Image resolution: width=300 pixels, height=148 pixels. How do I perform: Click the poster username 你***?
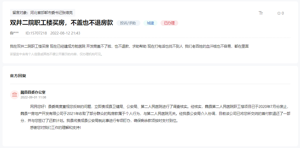point(14,33)
